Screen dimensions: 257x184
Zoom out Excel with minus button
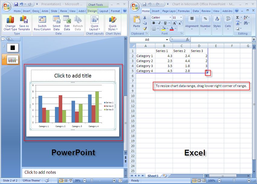click(219, 180)
